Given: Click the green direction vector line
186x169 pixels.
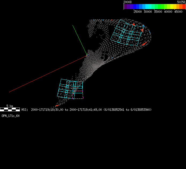Looking at the screenshot, I should [80, 40].
